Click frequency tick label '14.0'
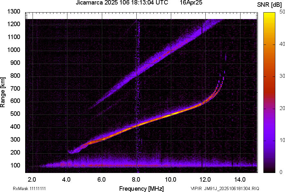Viewport: 285px width, 192px height. 240,180
